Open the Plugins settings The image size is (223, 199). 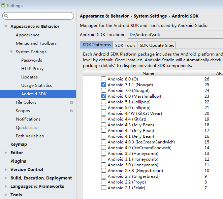18,161
